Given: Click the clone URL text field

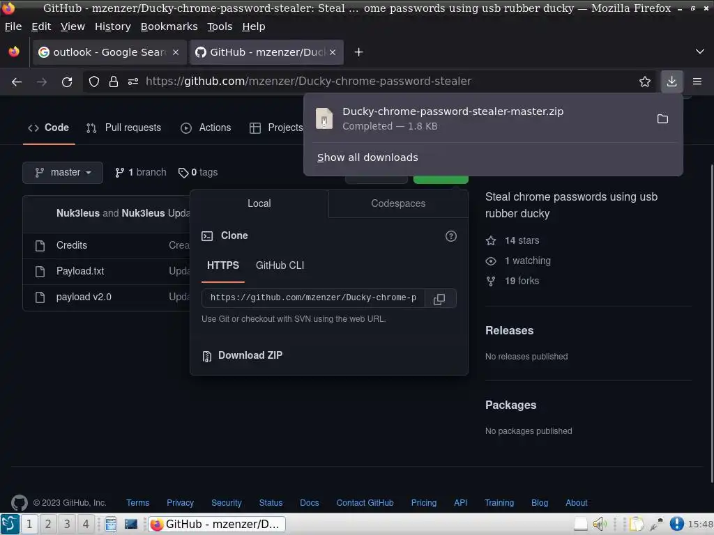Looking at the screenshot, I should [x=313, y=298].
